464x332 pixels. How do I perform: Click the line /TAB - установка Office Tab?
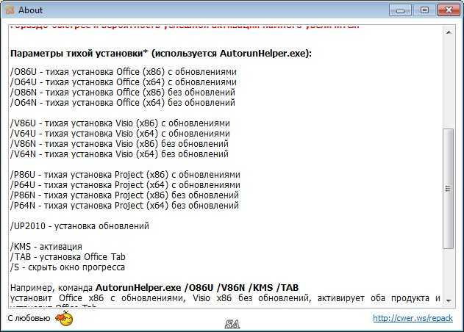click(68, 257)
